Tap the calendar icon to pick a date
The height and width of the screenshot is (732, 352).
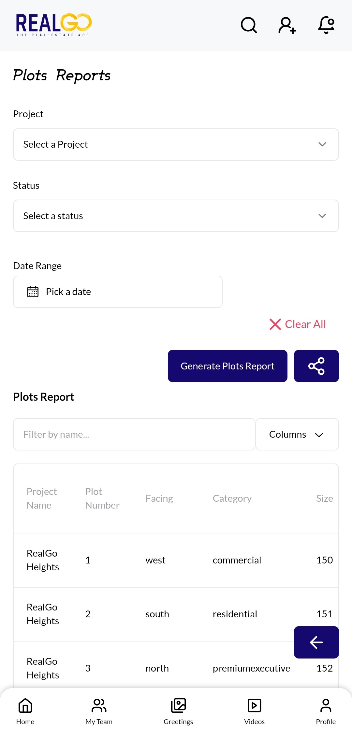(x=33, y=291)
